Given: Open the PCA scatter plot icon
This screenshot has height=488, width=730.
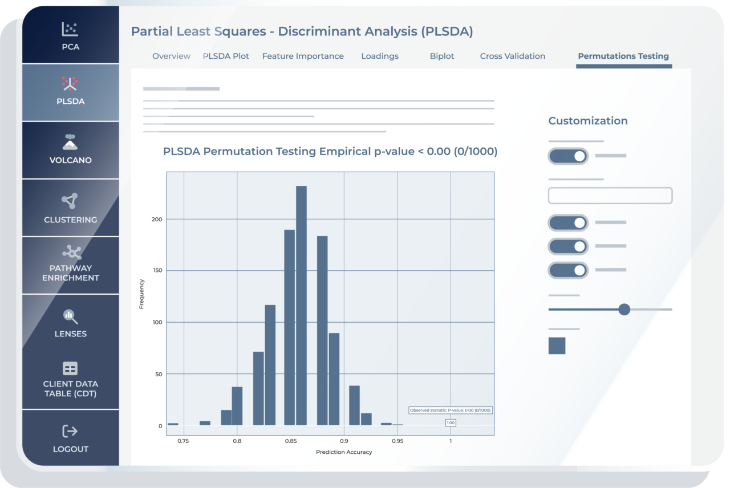Looking at the screenshot, I should click(70, 29).
